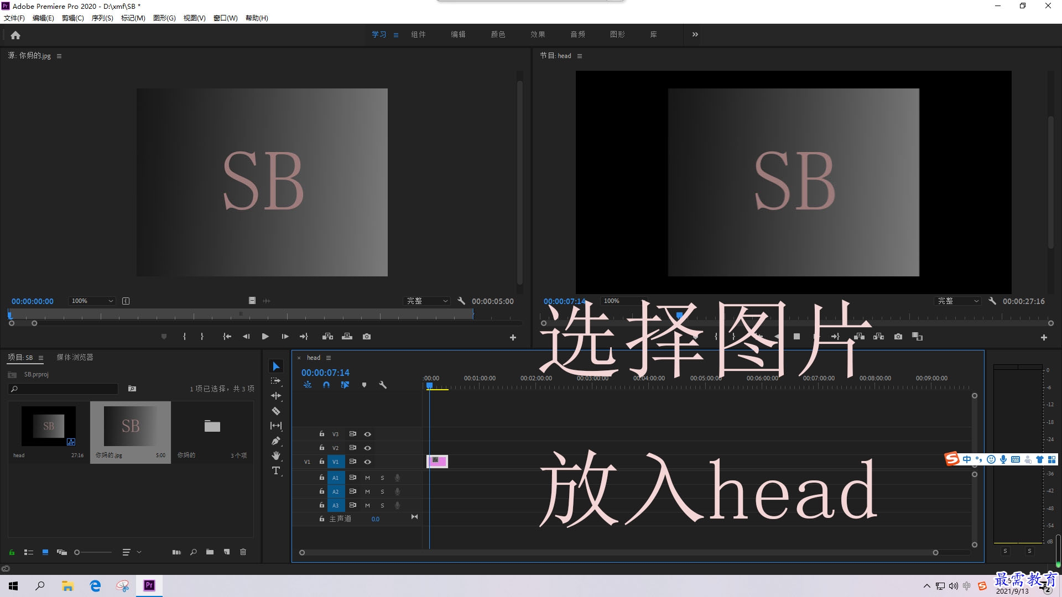Toggle track lock on V3
The width and height of the screenshot is (1062, 597).
tap(321, 434)
